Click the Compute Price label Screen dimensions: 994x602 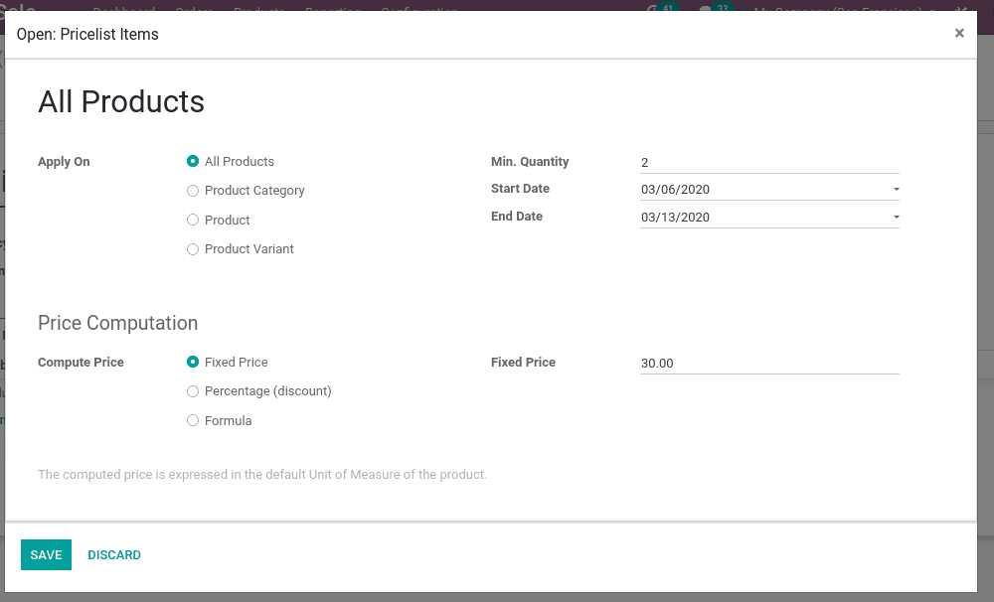(x=81, y=363)
